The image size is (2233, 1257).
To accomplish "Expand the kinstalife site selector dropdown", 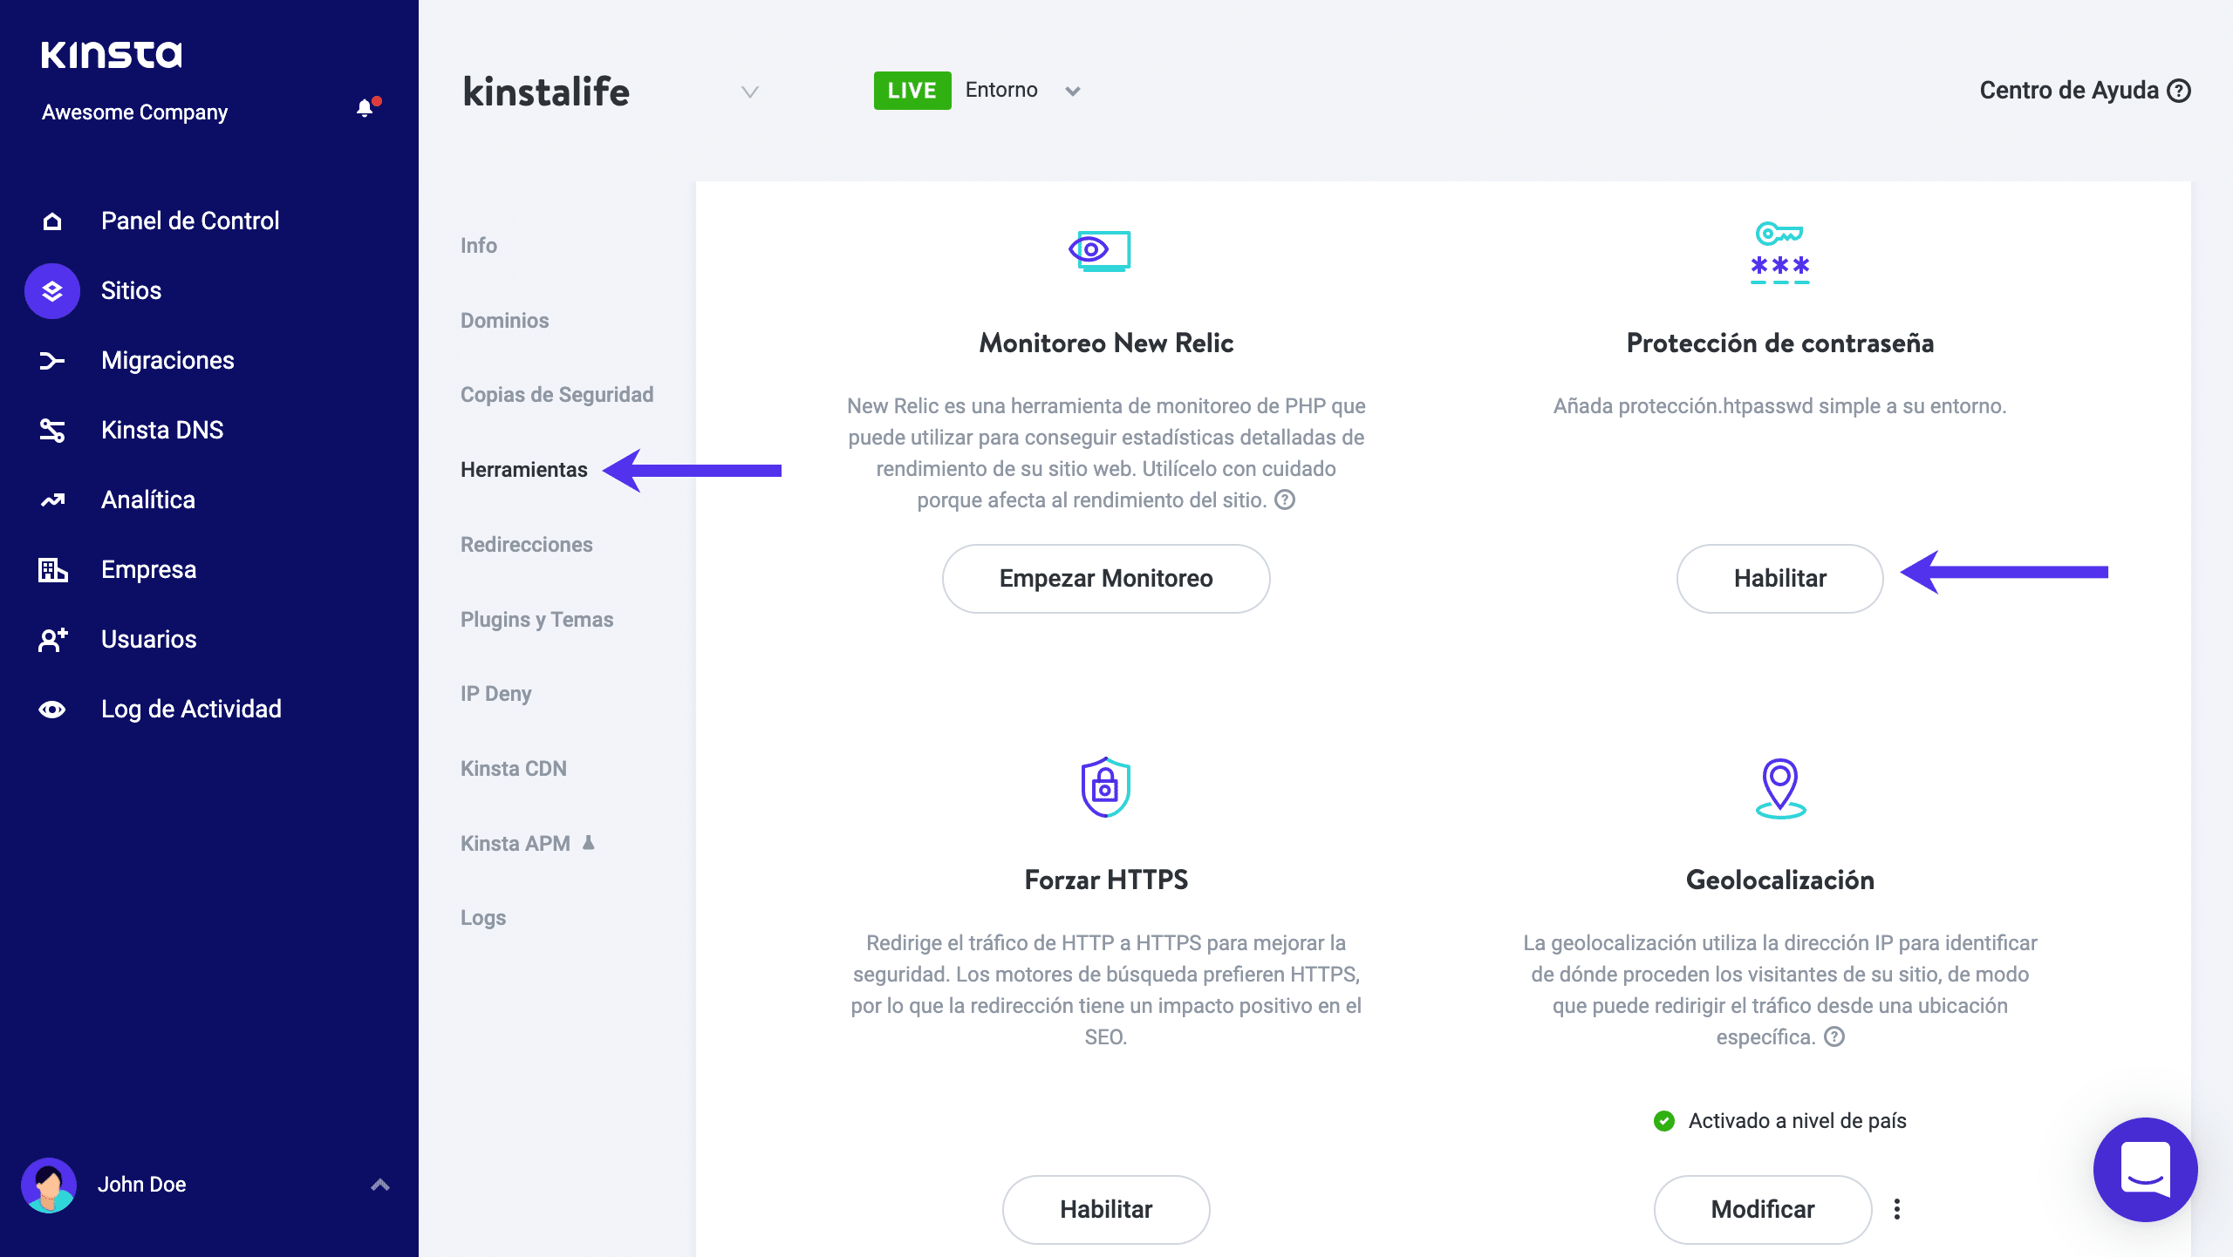I will [749, 92].
